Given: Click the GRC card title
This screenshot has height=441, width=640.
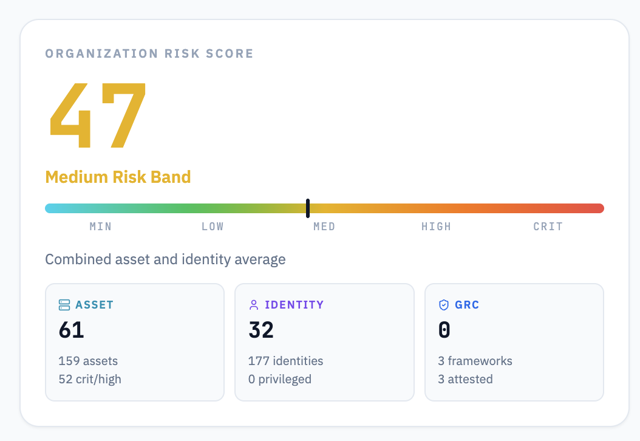Looking at the screenshot, I should 467,304.
